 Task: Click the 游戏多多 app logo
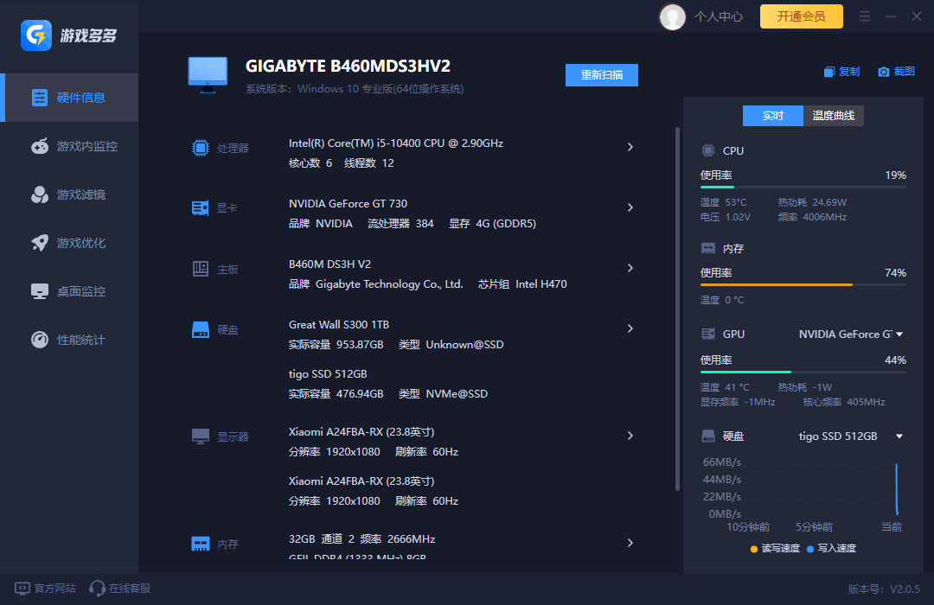click(x=37, y=35)
